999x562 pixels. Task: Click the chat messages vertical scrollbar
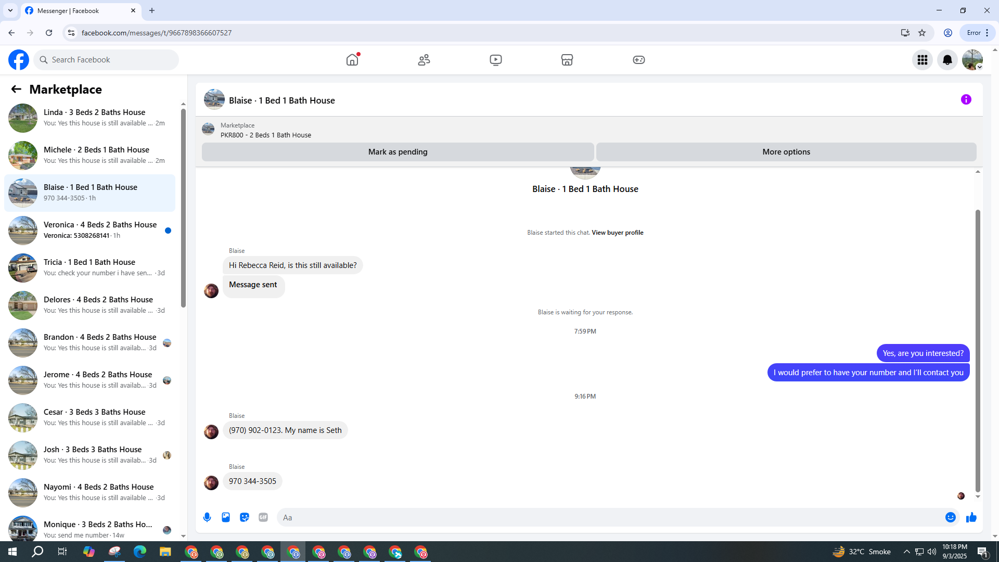click(x=978, y=351)
